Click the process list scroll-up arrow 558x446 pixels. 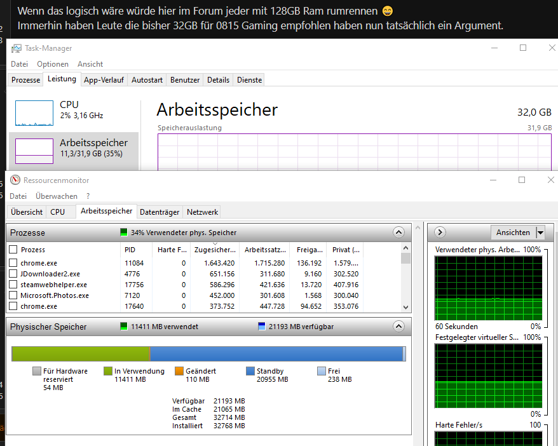[405, 248]
